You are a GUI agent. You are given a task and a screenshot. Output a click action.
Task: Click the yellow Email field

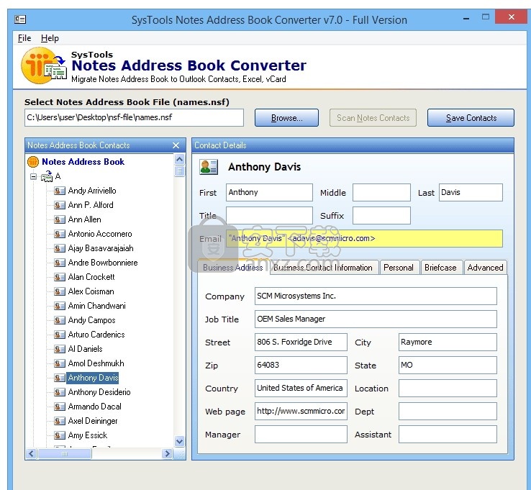[x=364, y=238]
